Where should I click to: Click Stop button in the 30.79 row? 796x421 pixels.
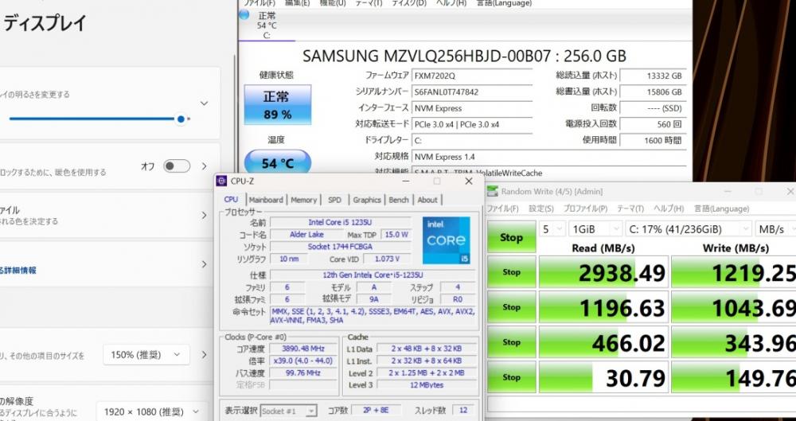511,377
